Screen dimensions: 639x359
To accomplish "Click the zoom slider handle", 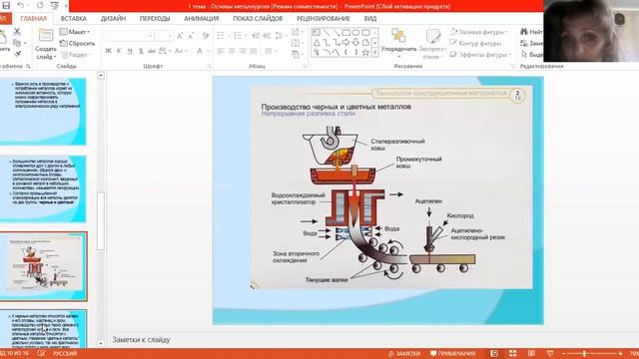I will tap(584, 354).
